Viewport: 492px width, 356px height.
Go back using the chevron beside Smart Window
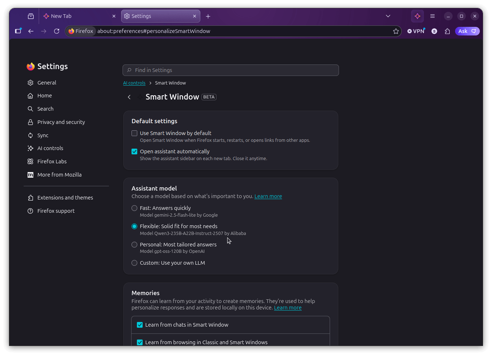pos(129,97)
